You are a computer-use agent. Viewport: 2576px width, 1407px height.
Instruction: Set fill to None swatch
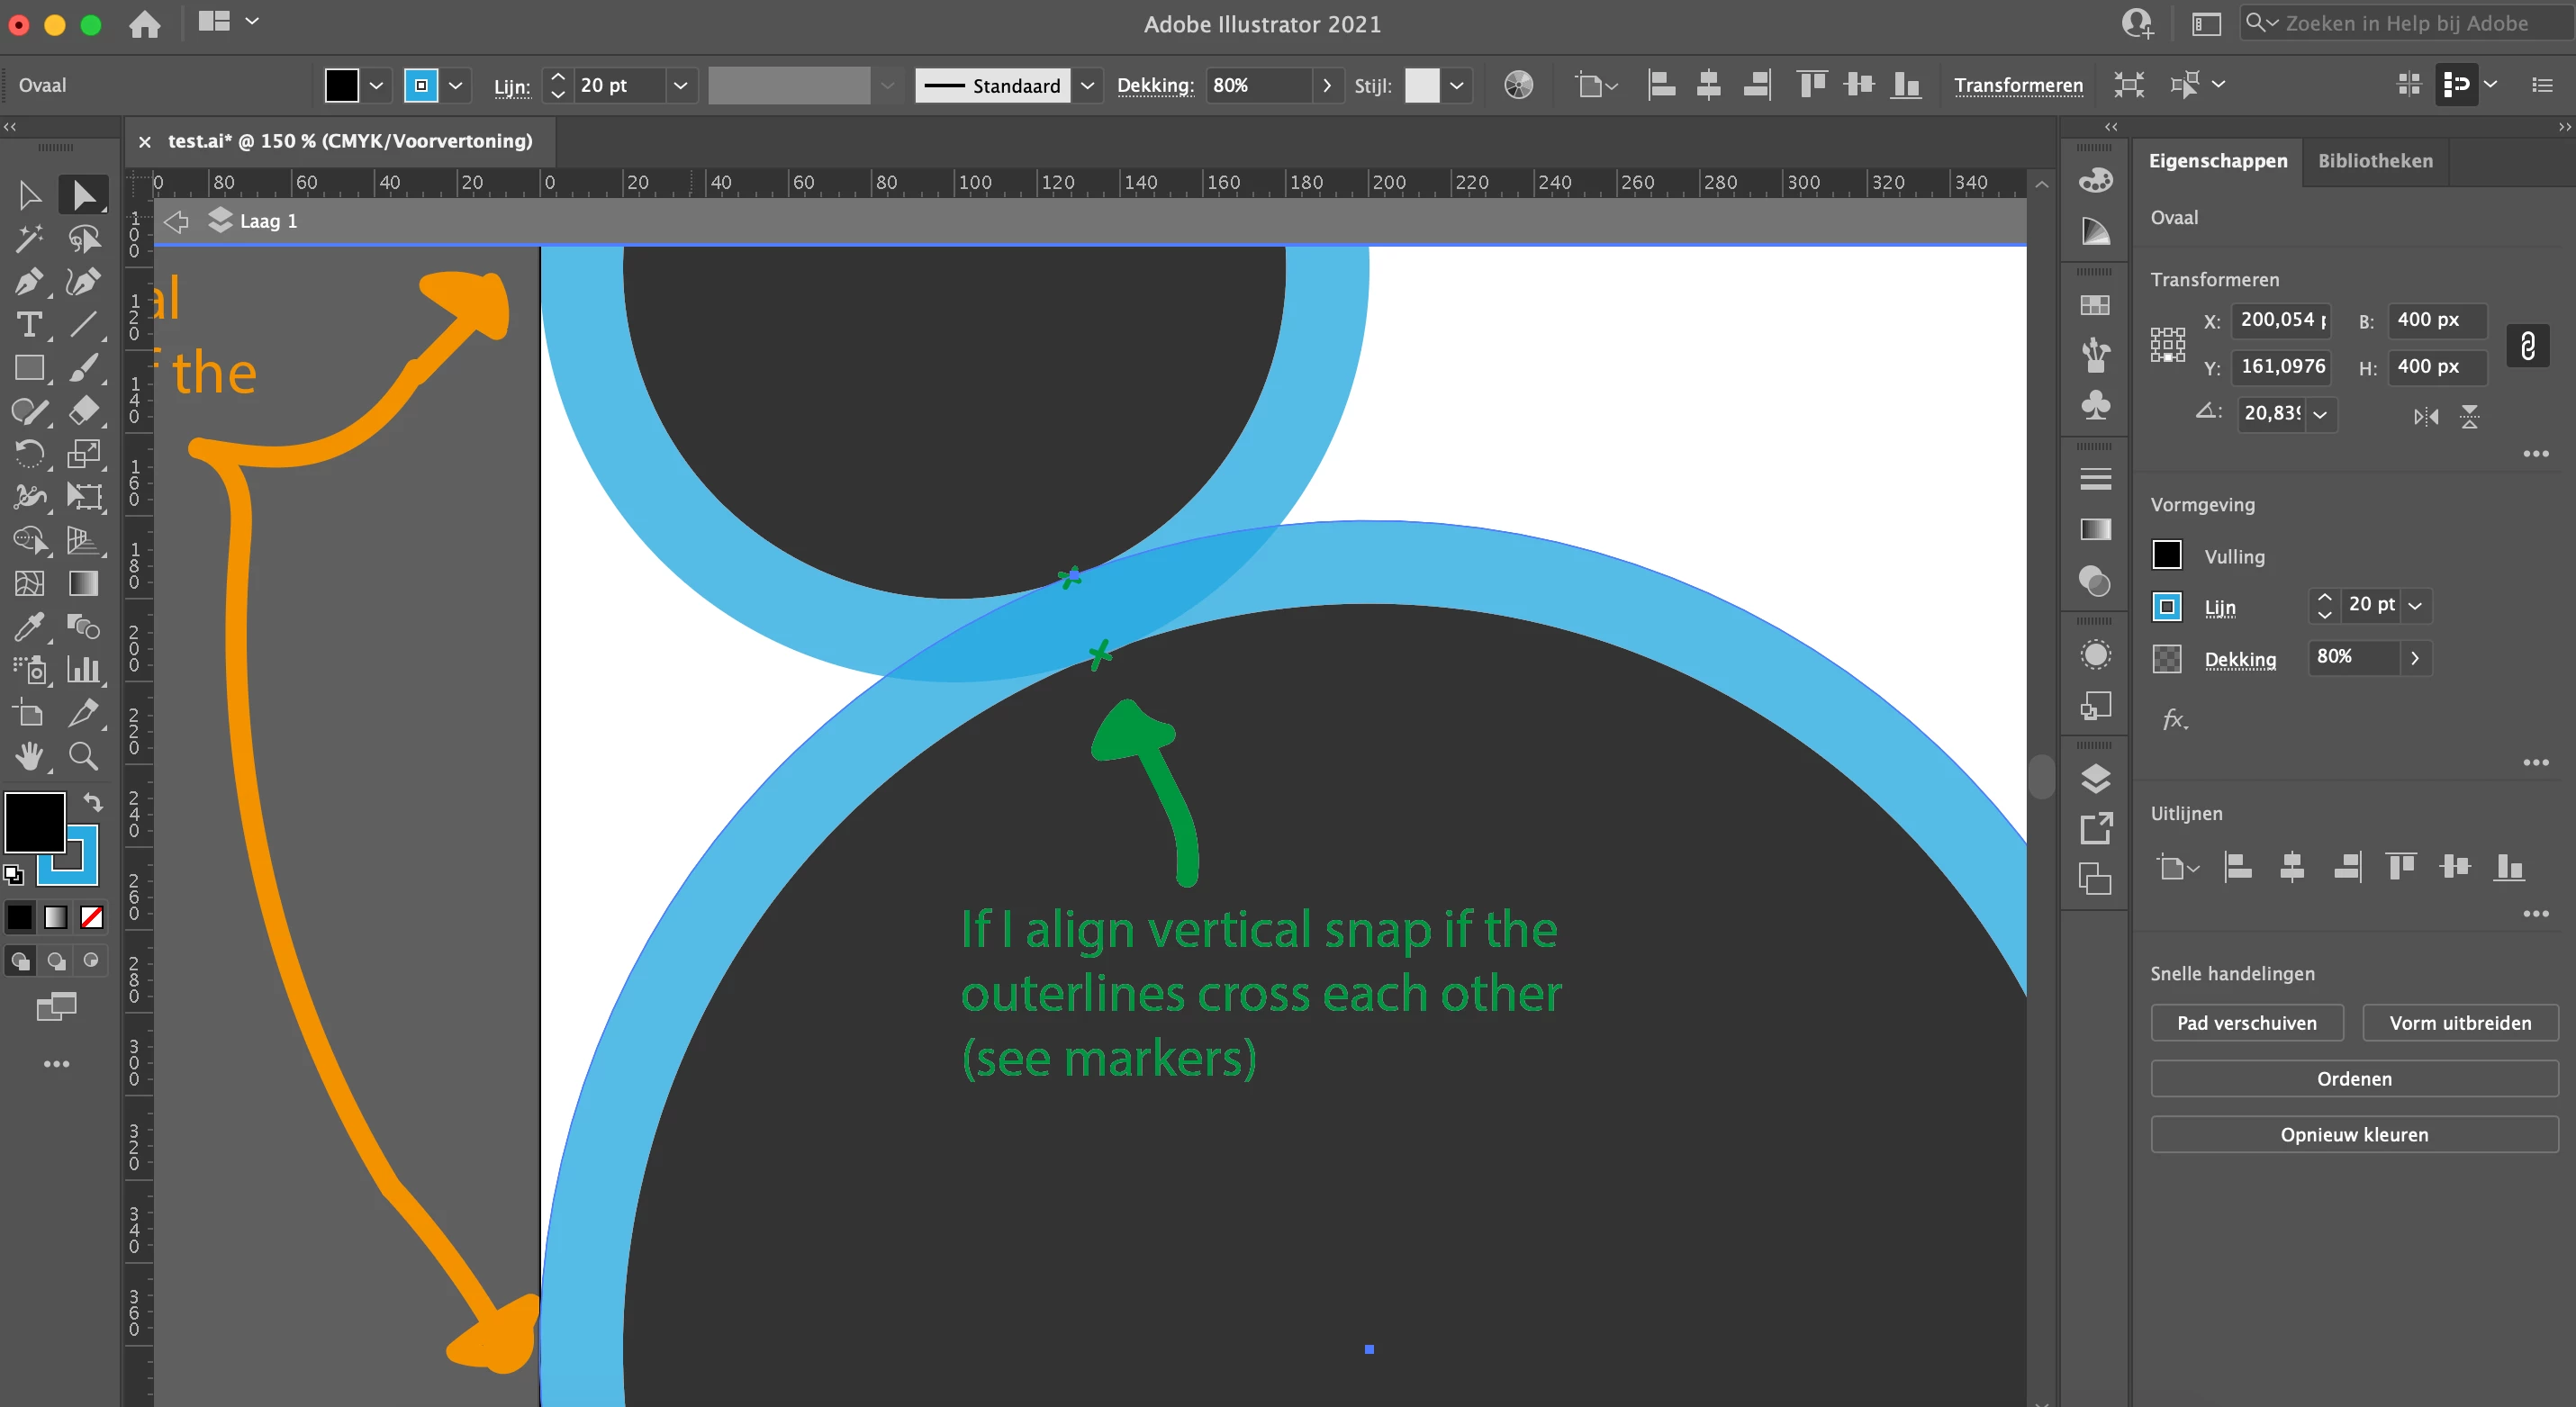tap(92, 917)
